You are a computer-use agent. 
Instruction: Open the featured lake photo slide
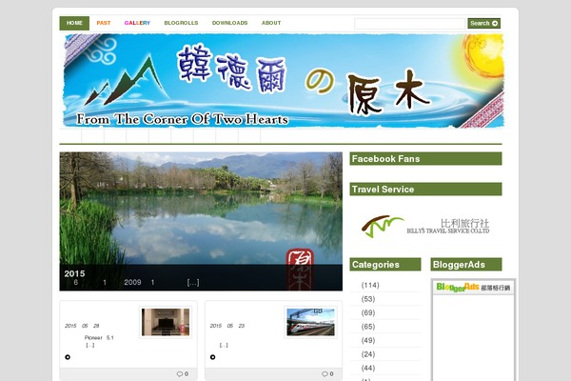click(x=201, y=221)
